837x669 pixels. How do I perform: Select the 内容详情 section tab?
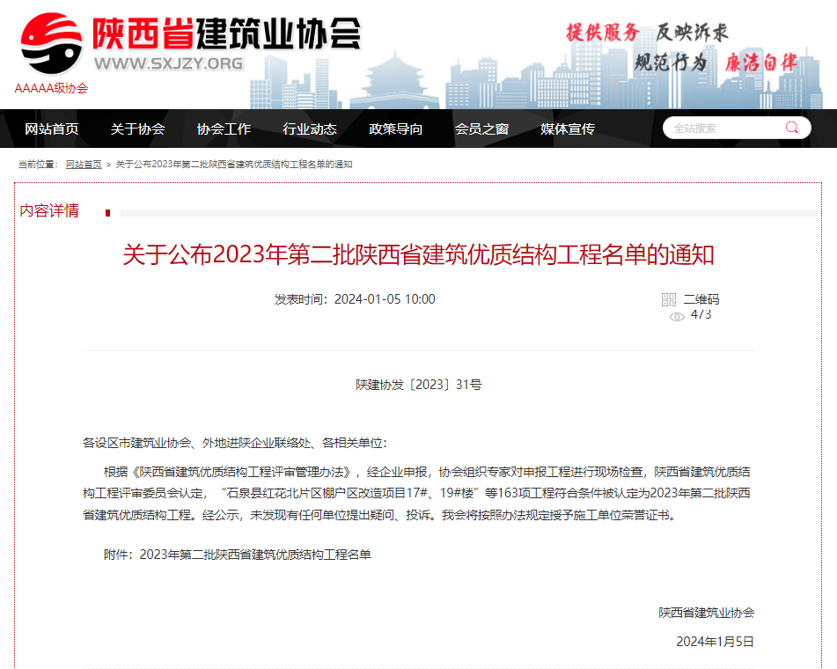[49, 210]
